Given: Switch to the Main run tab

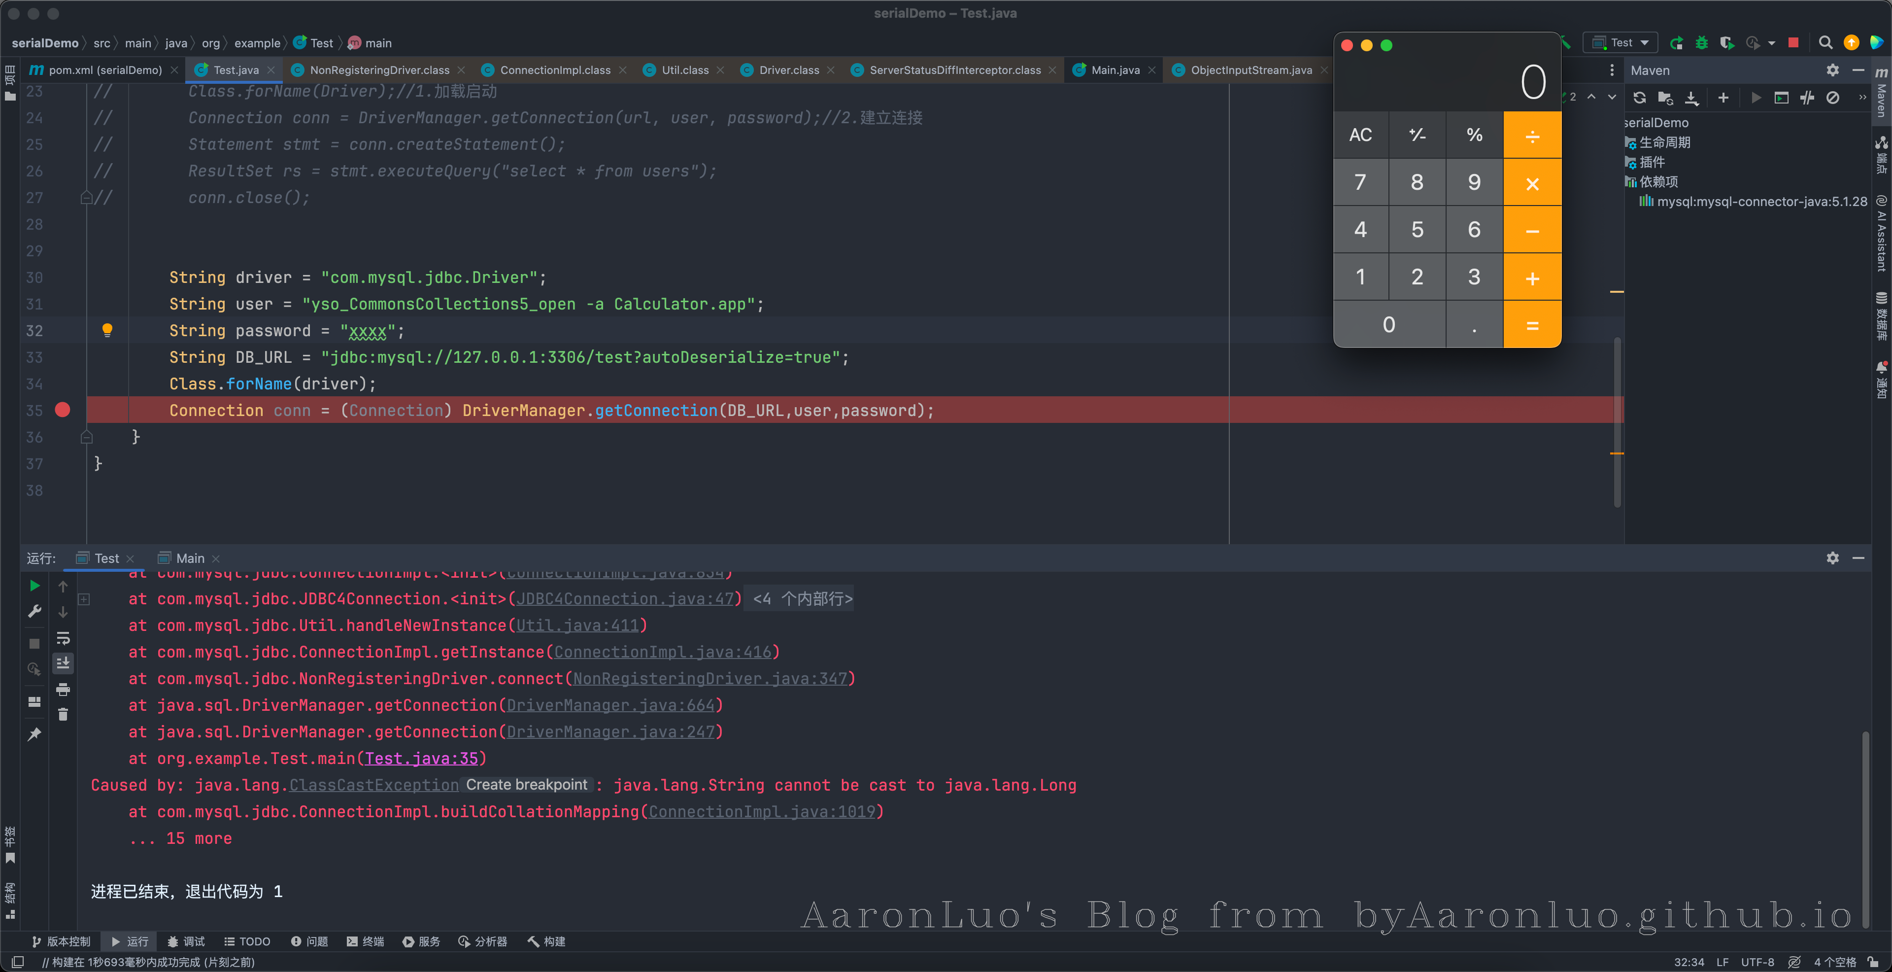Looking at the screenshot, I should click(190, 558).
